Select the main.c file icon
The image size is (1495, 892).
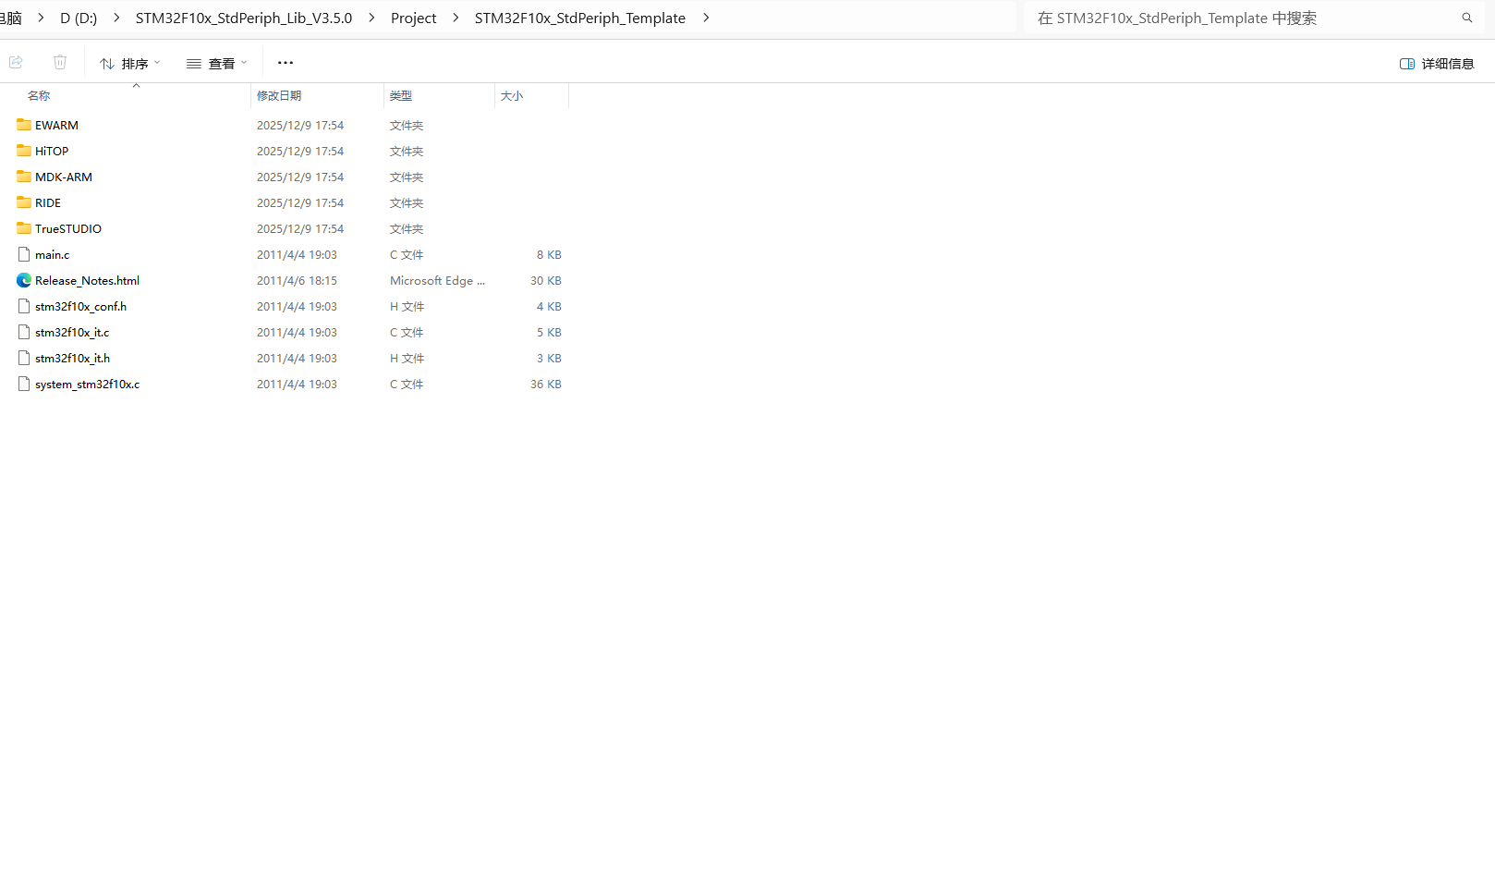[x=24, y=254]
